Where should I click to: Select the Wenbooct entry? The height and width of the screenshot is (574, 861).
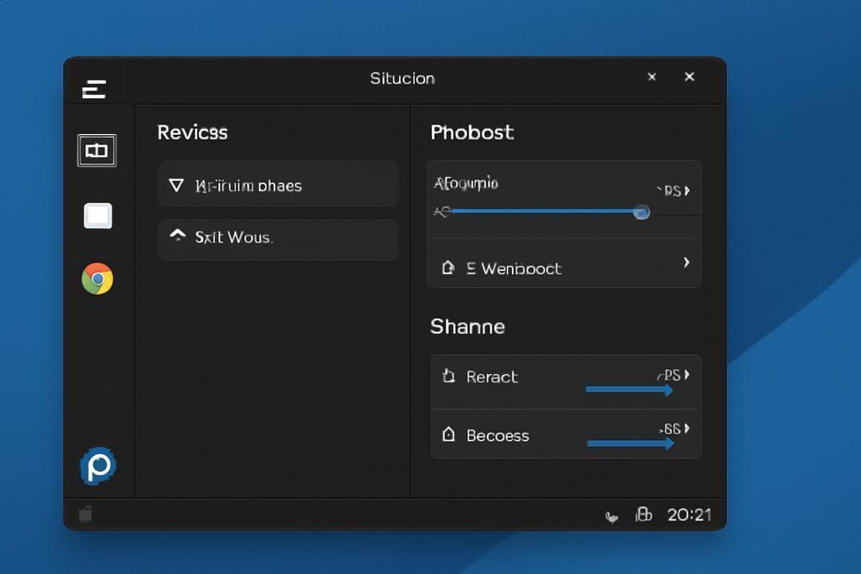click(x=564, y=263)
